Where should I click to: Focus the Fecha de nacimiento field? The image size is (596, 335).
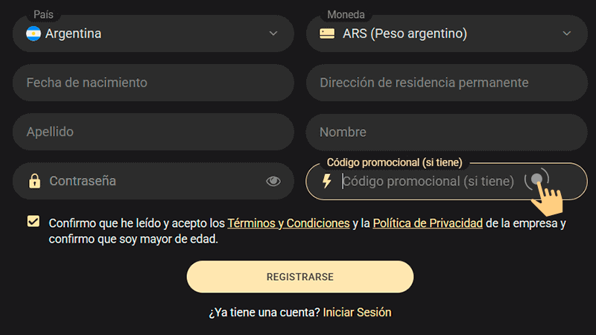point(153,83)
